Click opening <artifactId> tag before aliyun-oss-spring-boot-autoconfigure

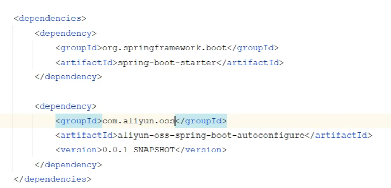(87, 136)
